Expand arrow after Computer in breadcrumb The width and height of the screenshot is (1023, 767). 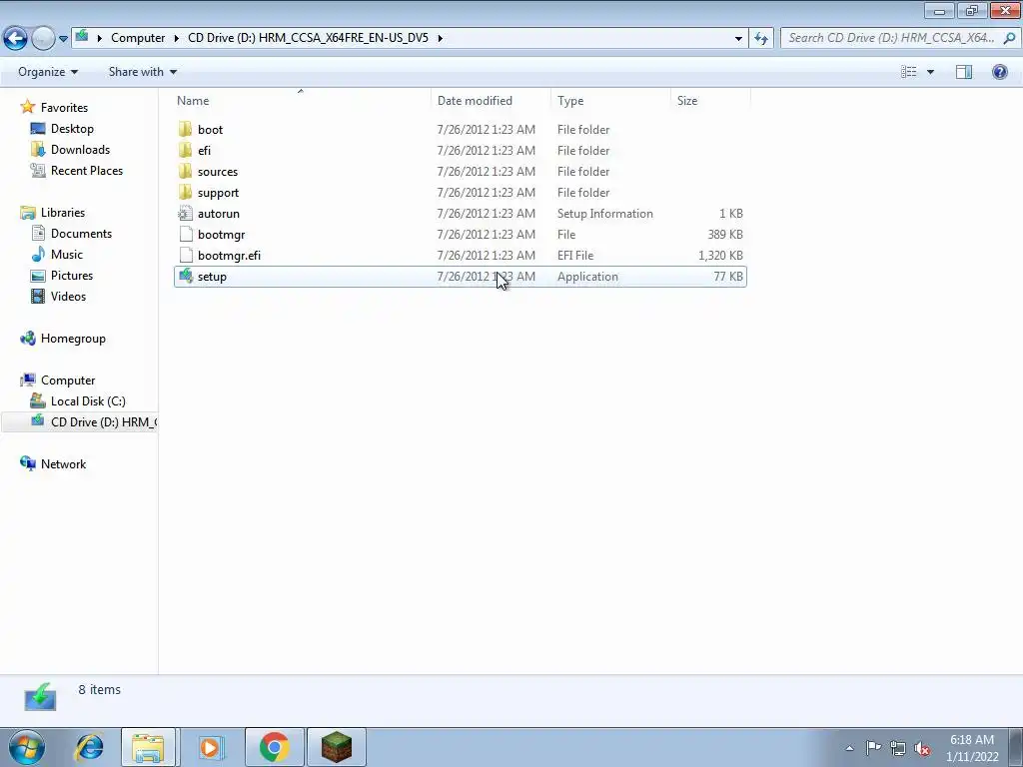176,38
